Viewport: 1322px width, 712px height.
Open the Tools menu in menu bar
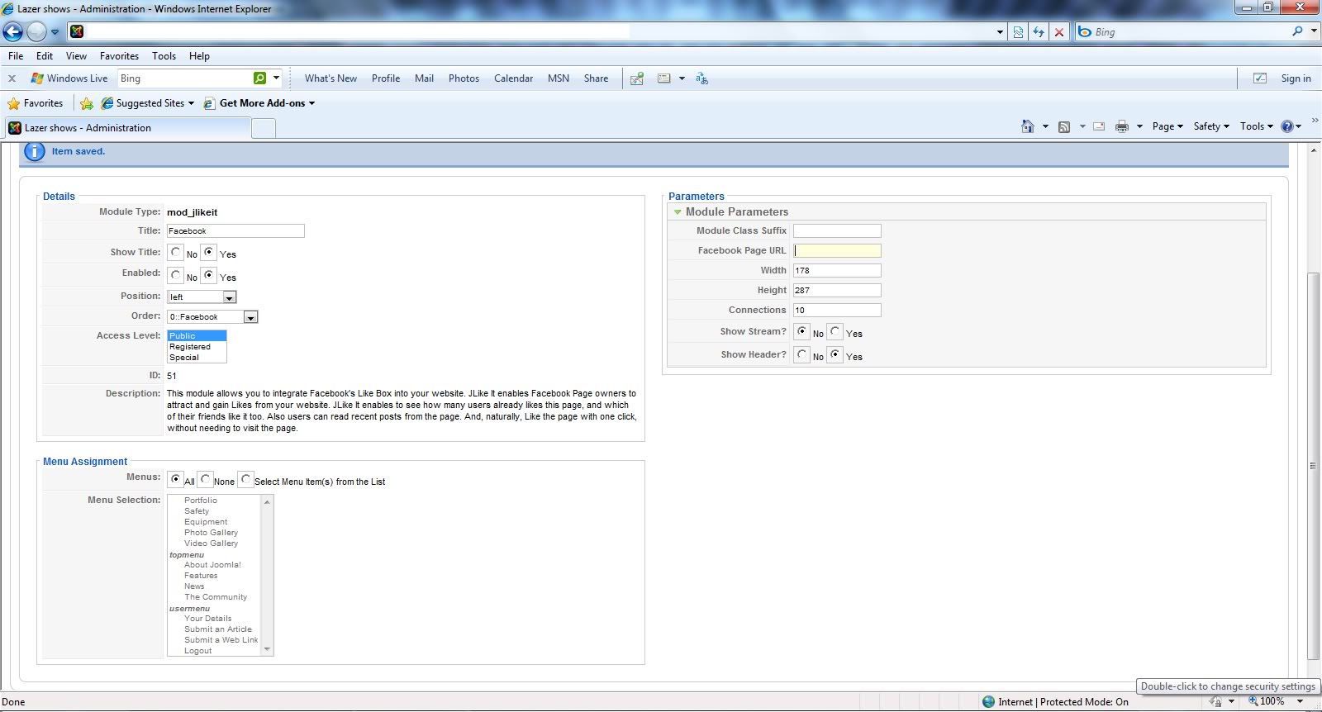click(164, 56)
